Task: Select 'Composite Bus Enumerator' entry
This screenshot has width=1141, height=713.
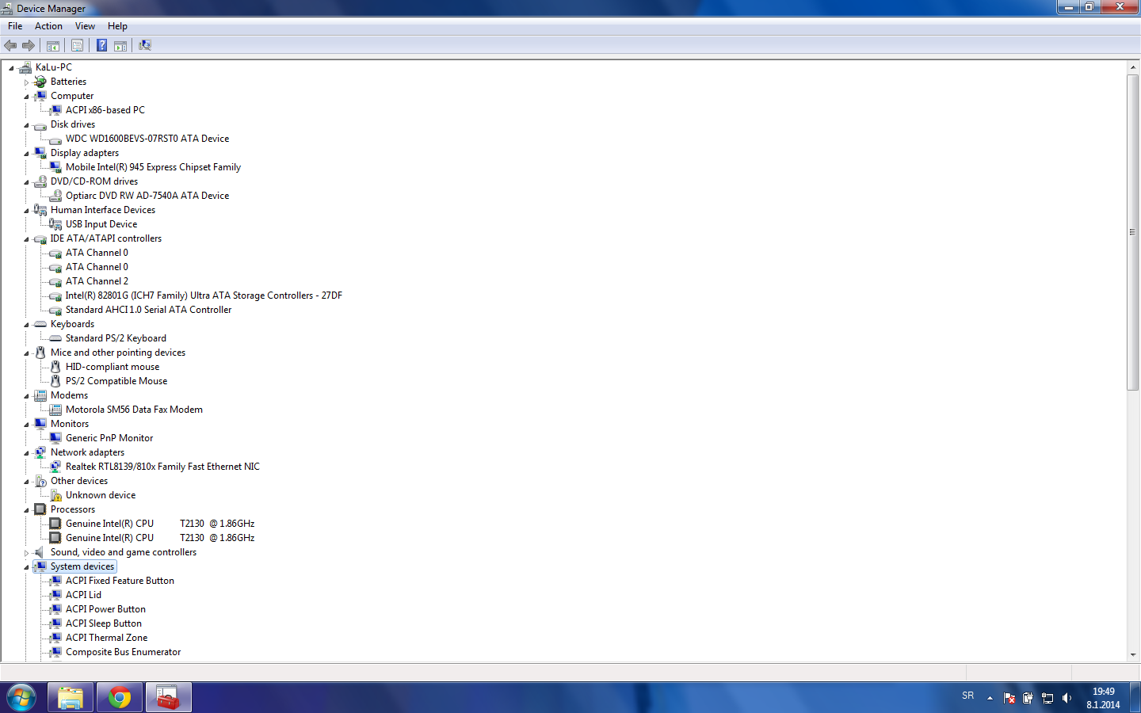Action: pyautogui.click(x=123, y=652)
